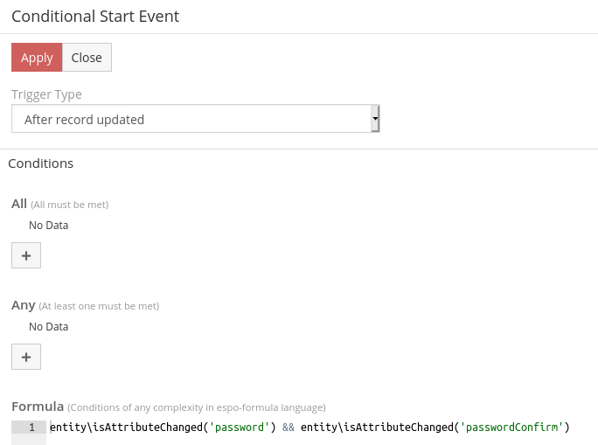Click the All conditions group label

tap(19, 204)
